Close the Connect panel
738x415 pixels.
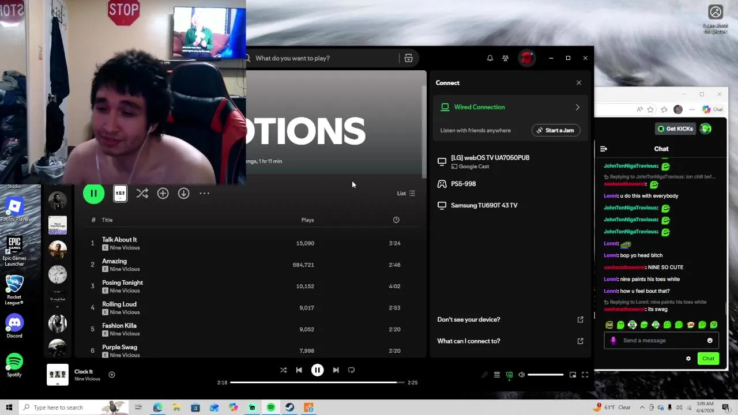(579, 83)
